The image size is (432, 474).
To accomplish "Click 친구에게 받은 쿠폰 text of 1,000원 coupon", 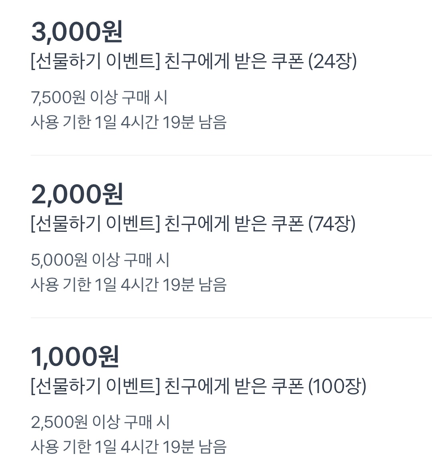I will pyautogui.click(x=234, y=386).
